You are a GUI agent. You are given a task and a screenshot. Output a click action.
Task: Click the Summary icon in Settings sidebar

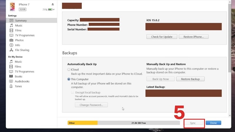(x=11, y=21)
